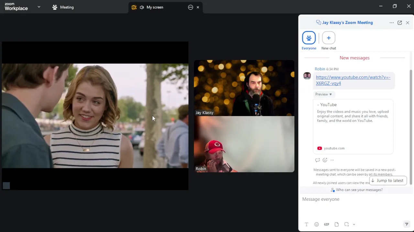Screen dimensions: 414x232
Task: Focus the Message everyone input field
Action: (x=355, y=206)
